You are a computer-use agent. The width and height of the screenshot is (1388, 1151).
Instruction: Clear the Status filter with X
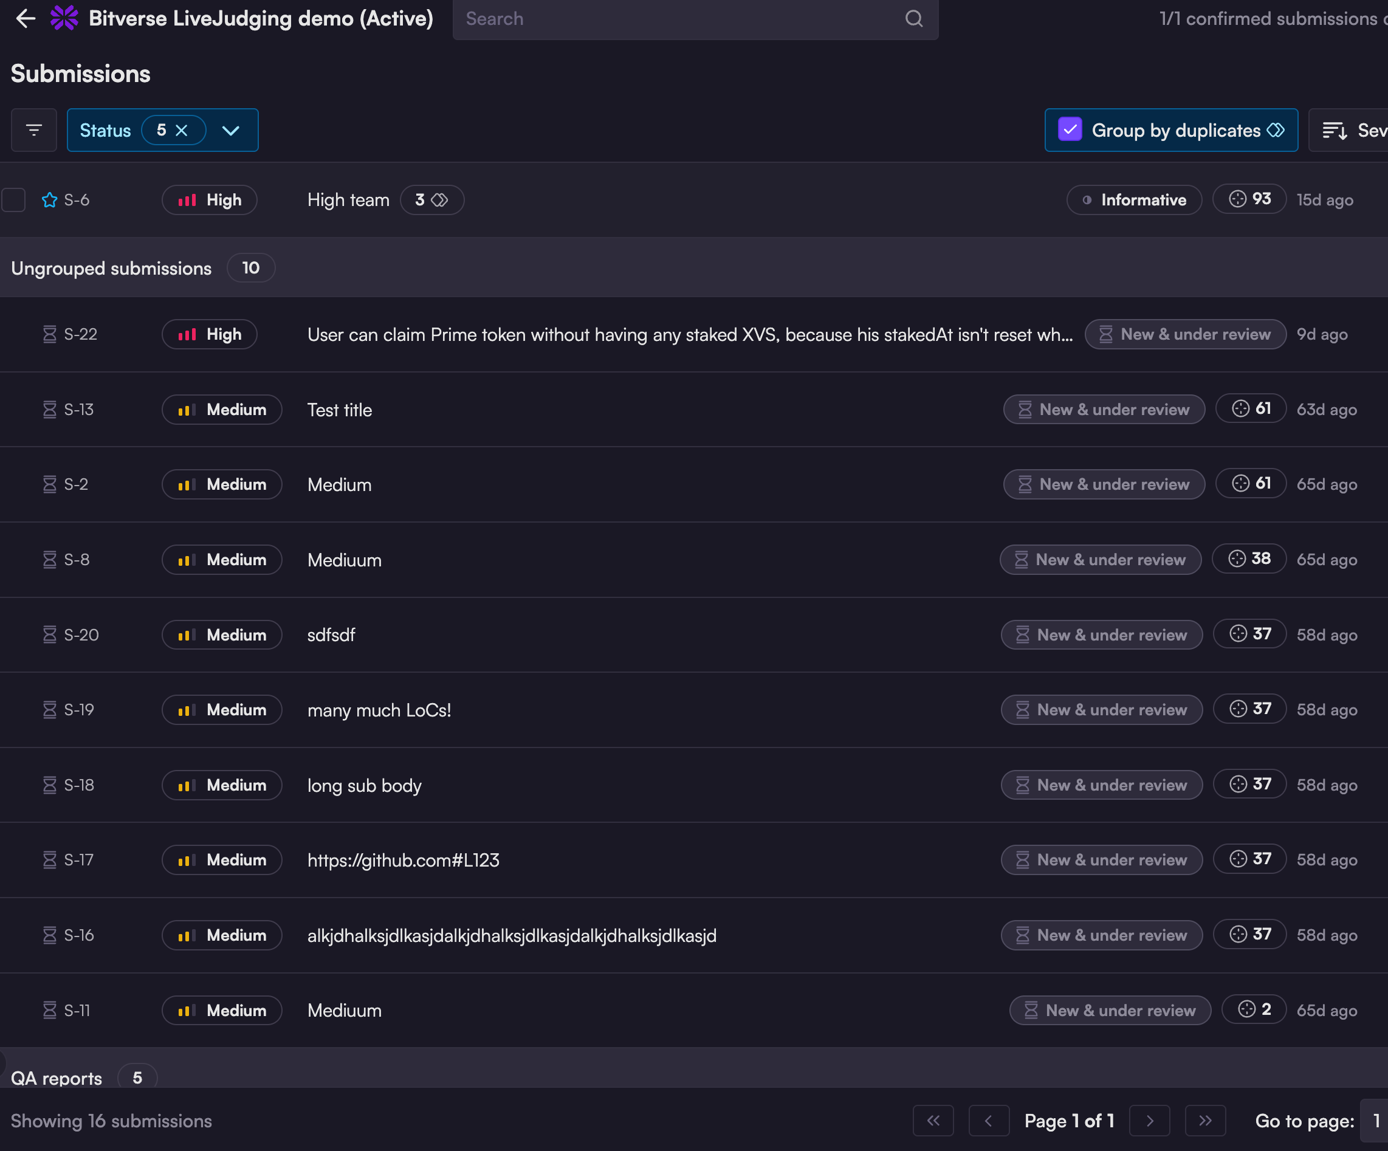pyautogui.click(x=182, y=130)
